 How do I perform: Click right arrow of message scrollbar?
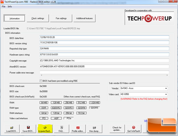(x=167, y=75)
